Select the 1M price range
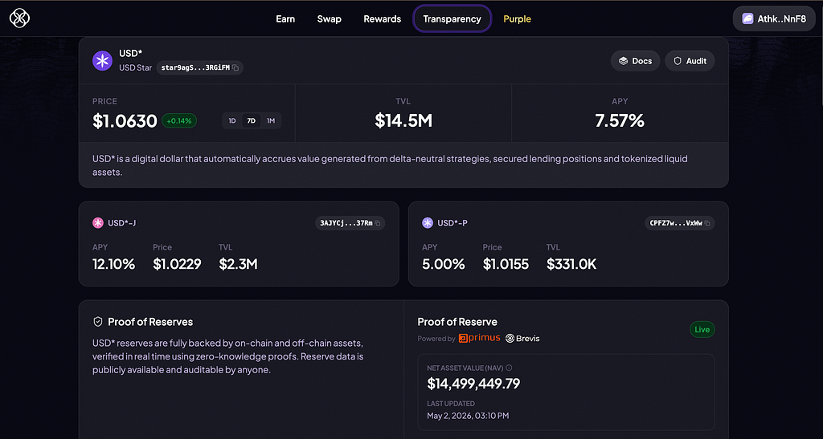This screenshot has height=439, width=823. pos(271,121)
